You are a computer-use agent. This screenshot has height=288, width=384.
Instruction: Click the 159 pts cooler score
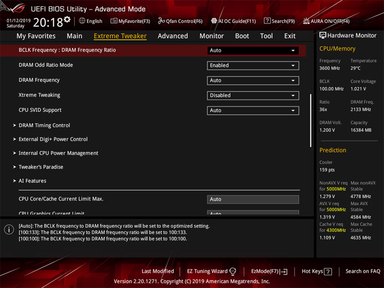[x=327, y=170]
